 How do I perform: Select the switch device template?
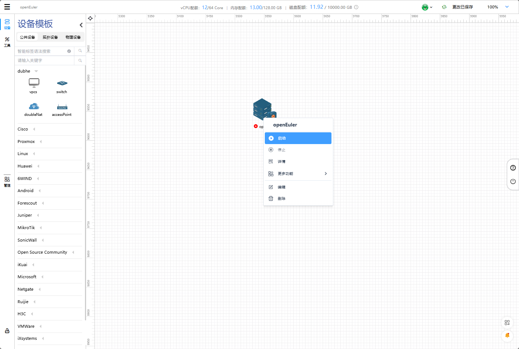point(62,87)
